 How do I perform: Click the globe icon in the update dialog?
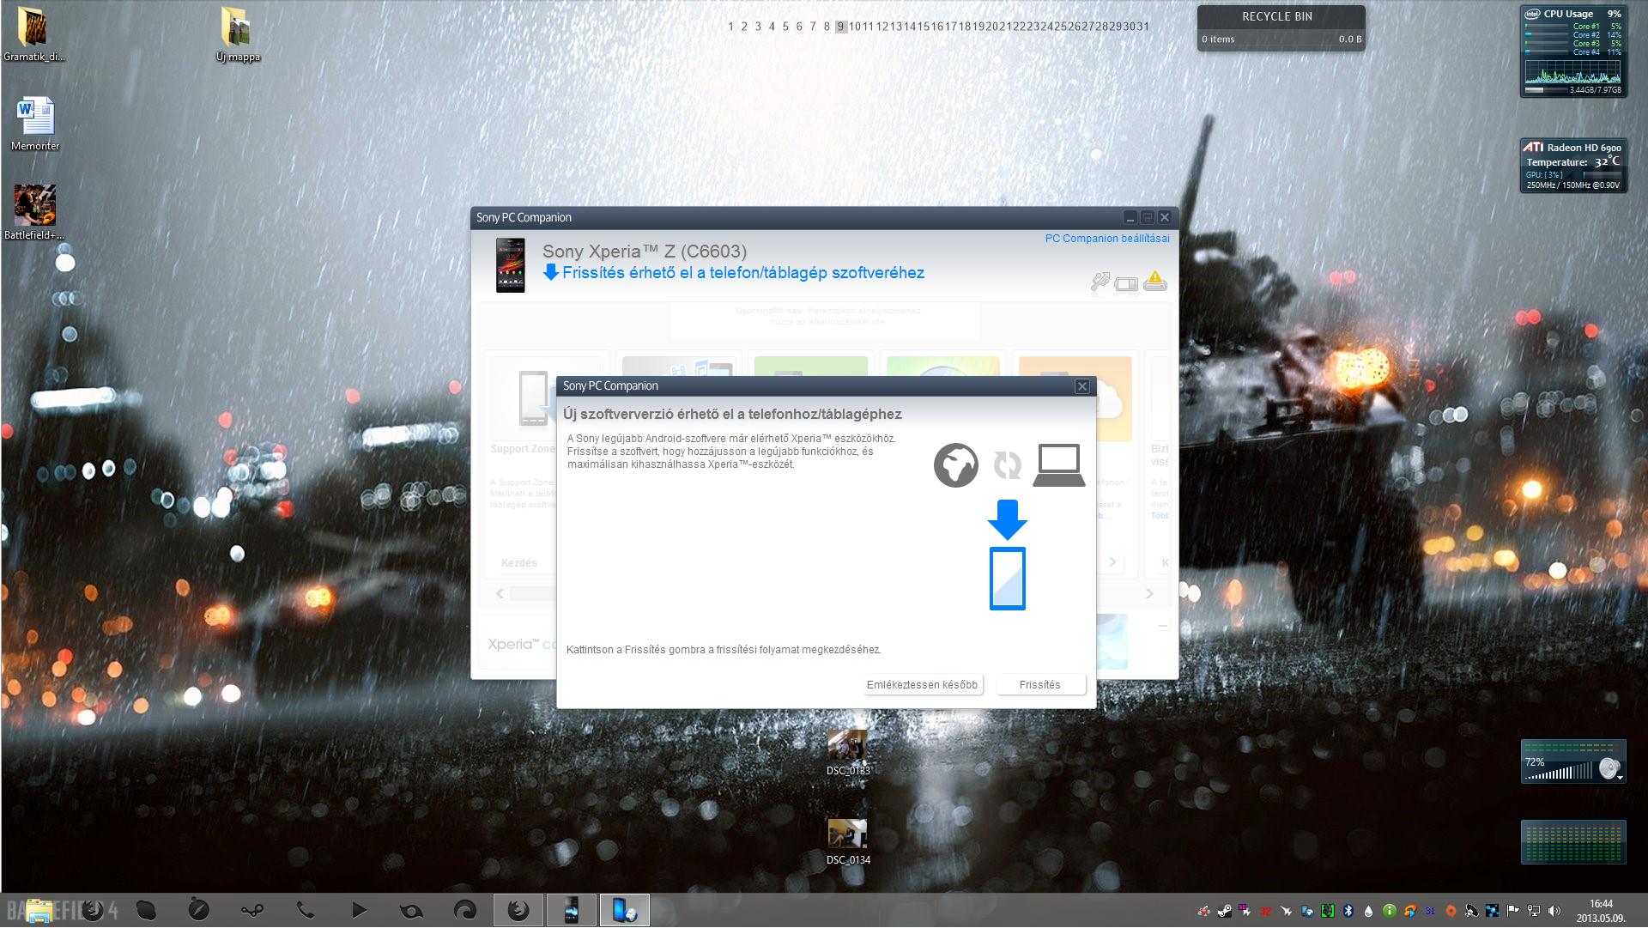pyautogui.click(x=955, y=465)
